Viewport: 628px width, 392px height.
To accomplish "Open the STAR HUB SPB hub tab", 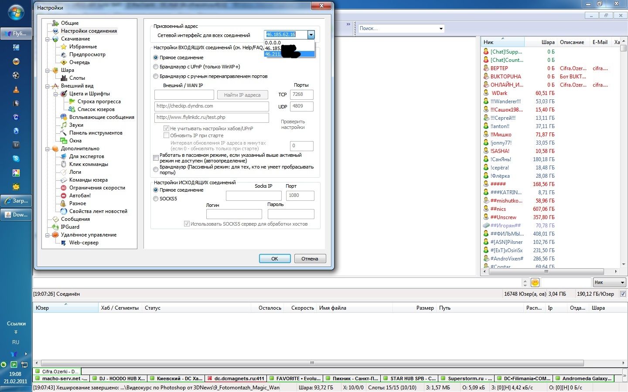I will (410, 378).
